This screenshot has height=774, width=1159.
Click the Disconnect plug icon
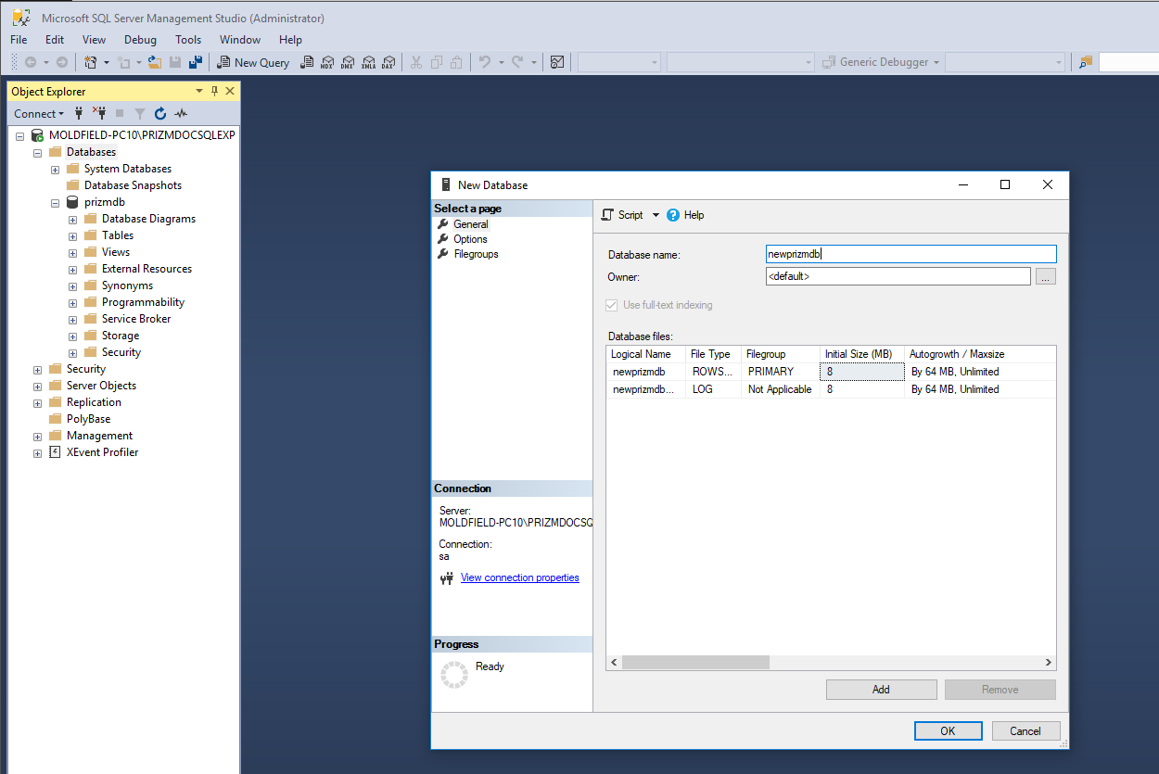click(99, 113)
